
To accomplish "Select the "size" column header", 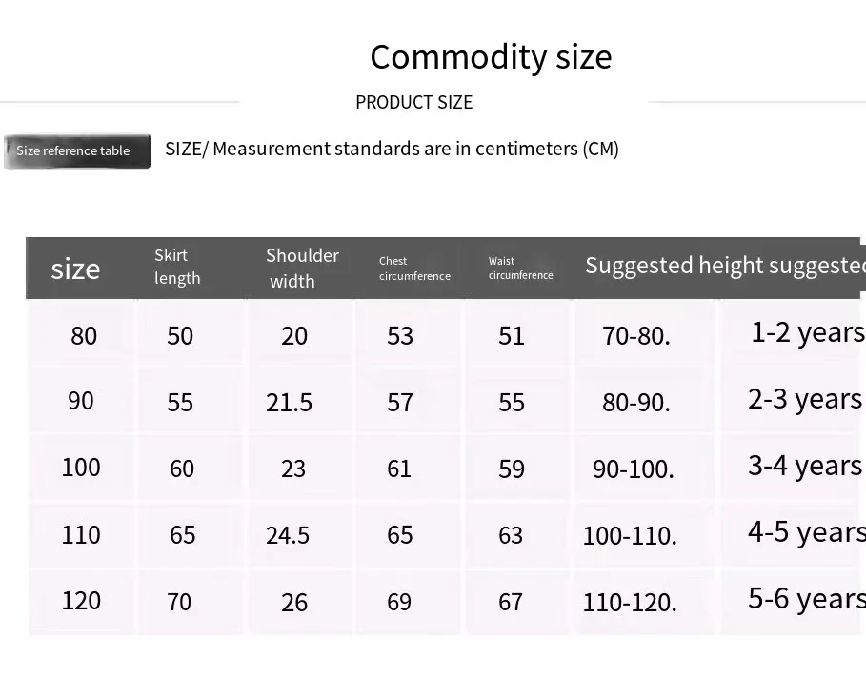I will tap(75, 269).
